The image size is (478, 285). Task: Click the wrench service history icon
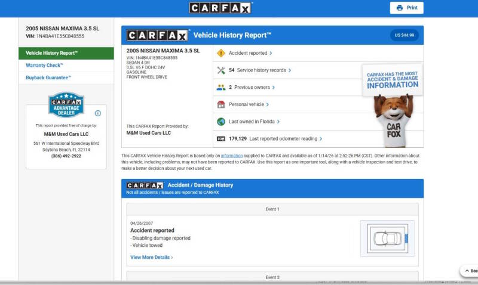[x=220, y=70]
